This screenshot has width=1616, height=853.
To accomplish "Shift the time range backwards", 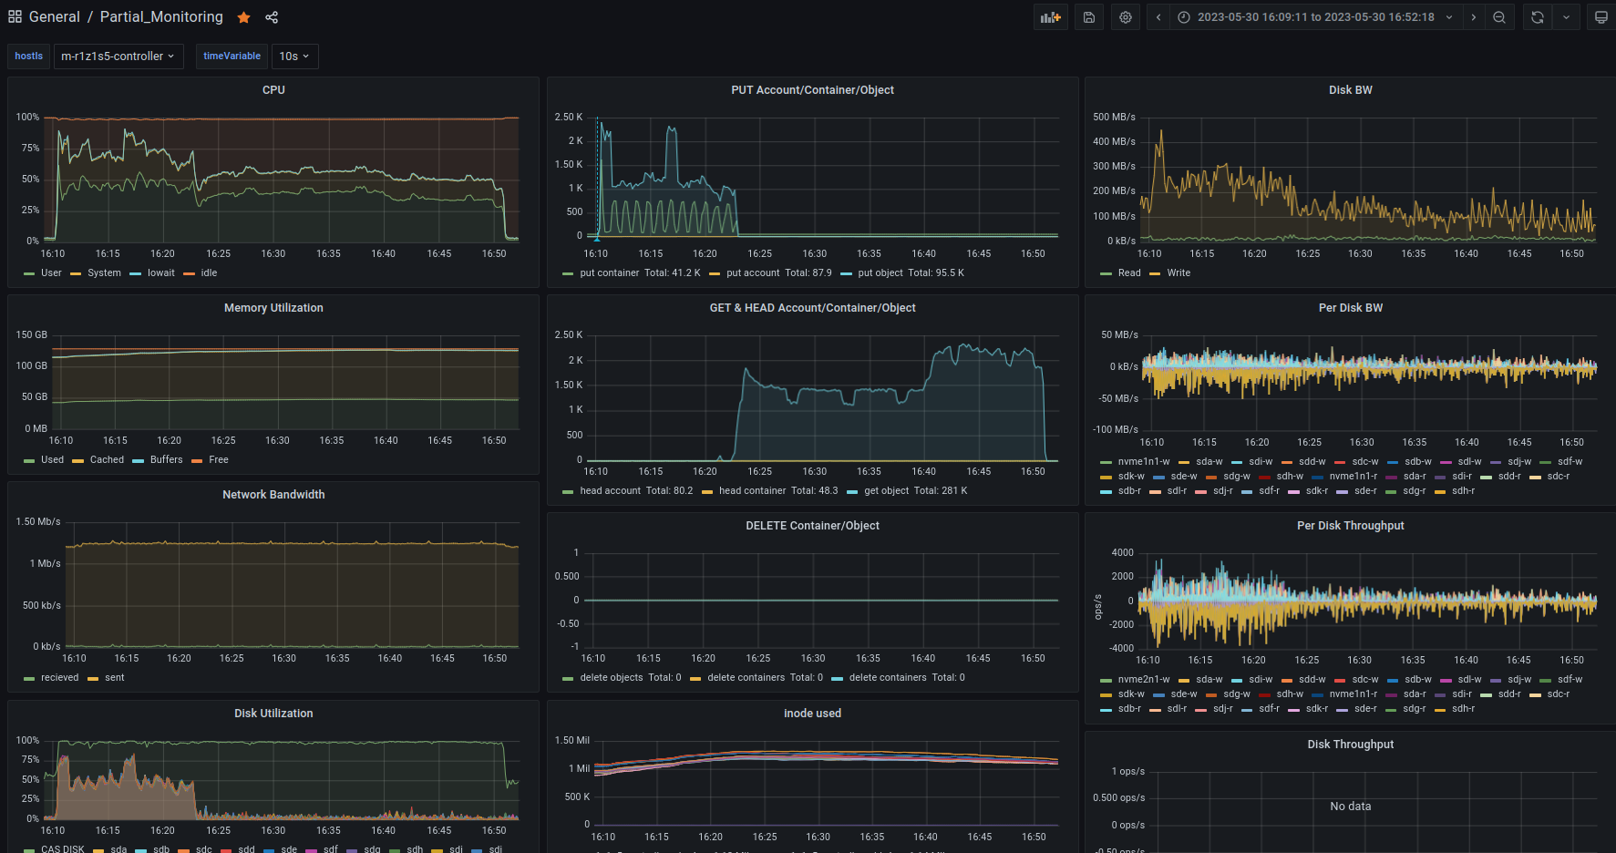I will pyautogui.click(x=1158, y=17).
